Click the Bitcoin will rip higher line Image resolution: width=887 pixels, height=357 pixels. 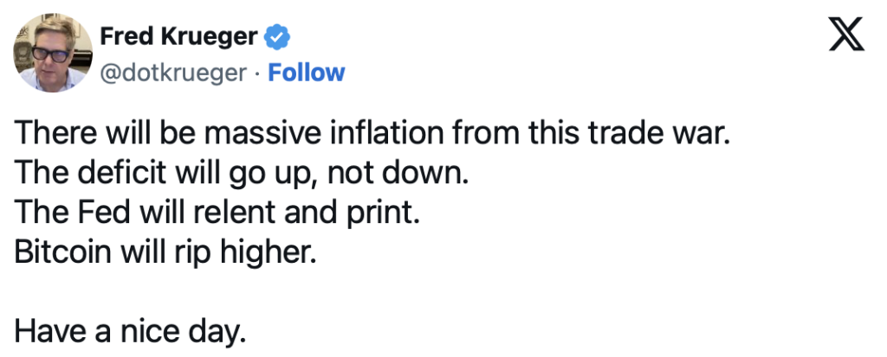click(165, 252)
